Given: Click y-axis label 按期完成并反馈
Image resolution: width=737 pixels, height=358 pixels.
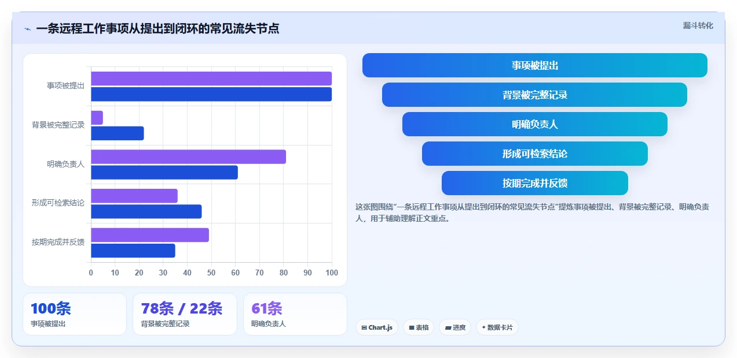Looking at the screenshot, I should [58, 243].
